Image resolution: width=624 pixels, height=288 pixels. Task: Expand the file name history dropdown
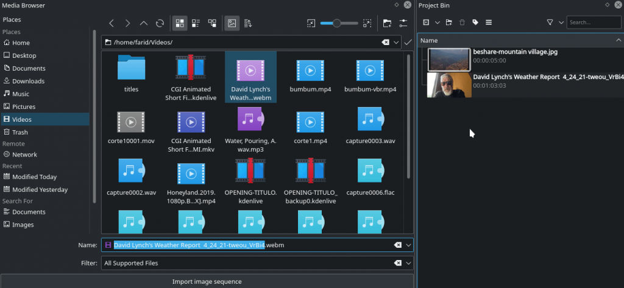(x=408, y=245)
